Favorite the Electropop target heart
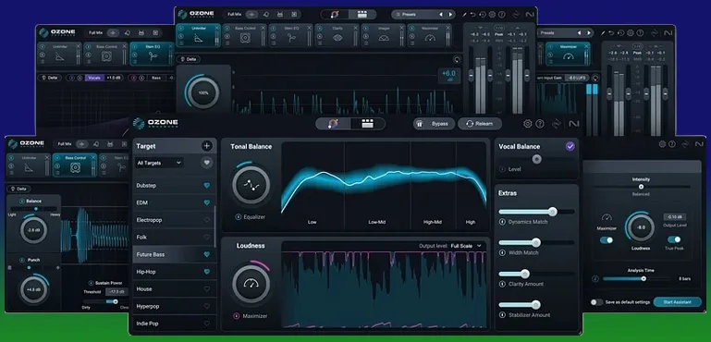 [x=207, y=220]
